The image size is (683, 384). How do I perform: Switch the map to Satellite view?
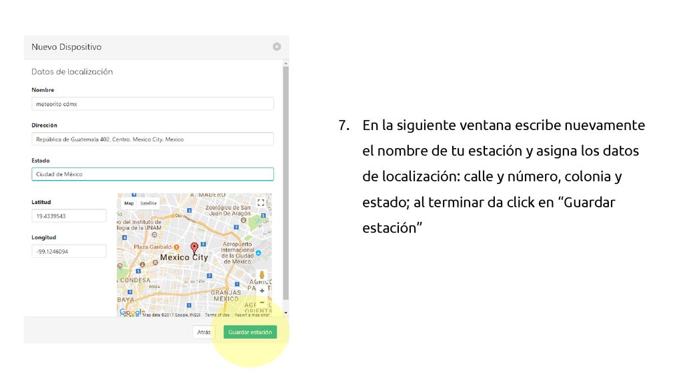(x=148, y=203)
